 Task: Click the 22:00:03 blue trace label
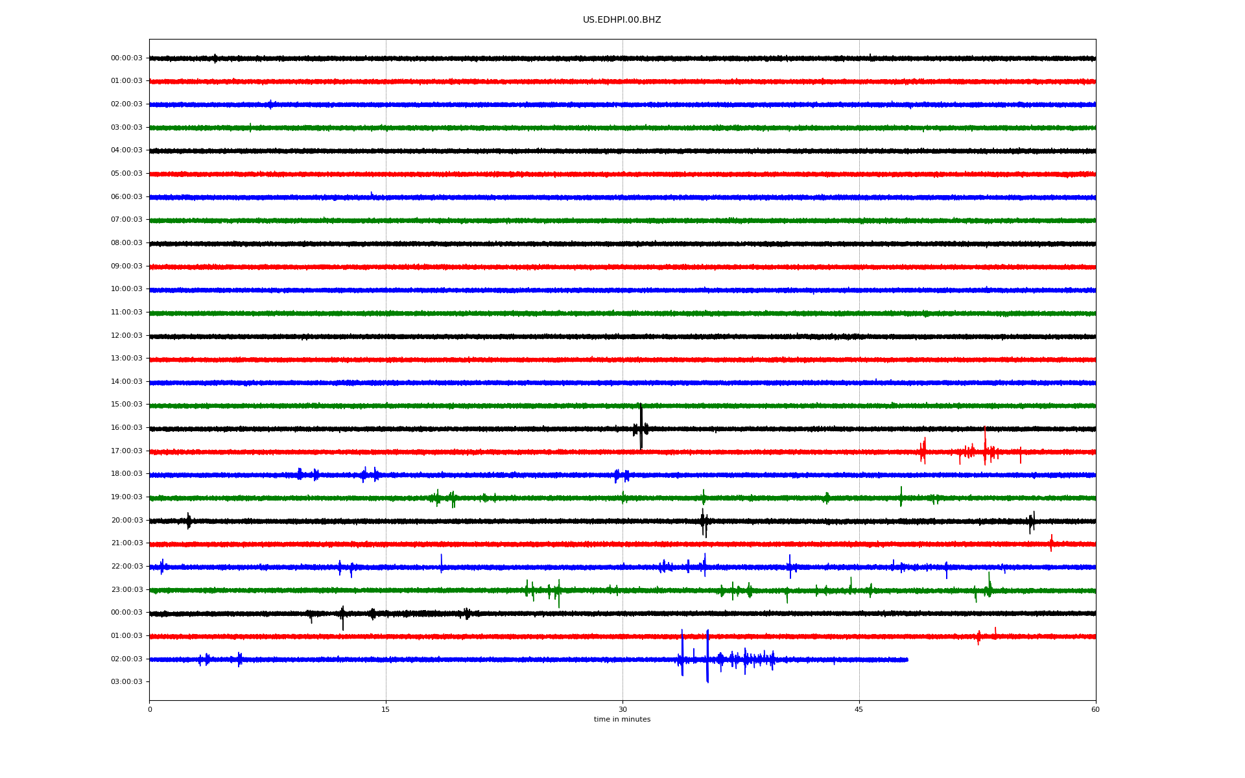126,567
